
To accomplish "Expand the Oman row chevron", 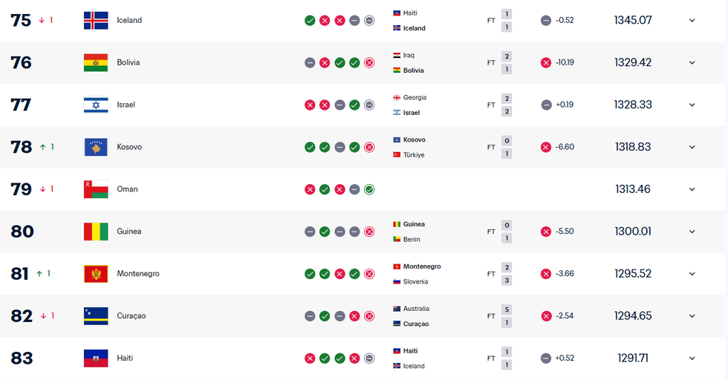I will pyautogui.click(x=692, y=189).
